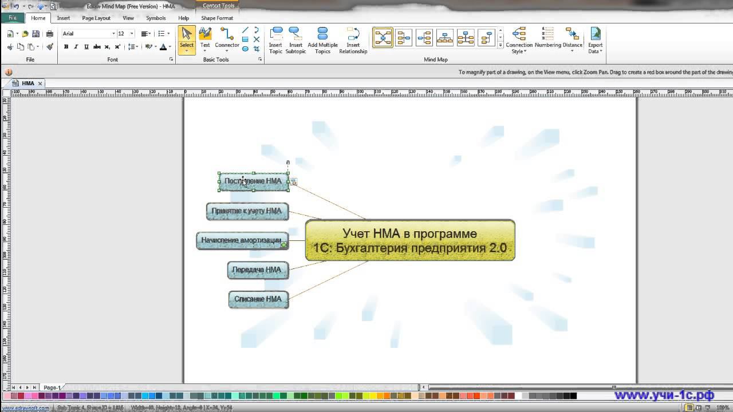Image resolution: width=733 pixels, height=412 pixels.
Task: Copy the selected shape
Action: point(21,47)
